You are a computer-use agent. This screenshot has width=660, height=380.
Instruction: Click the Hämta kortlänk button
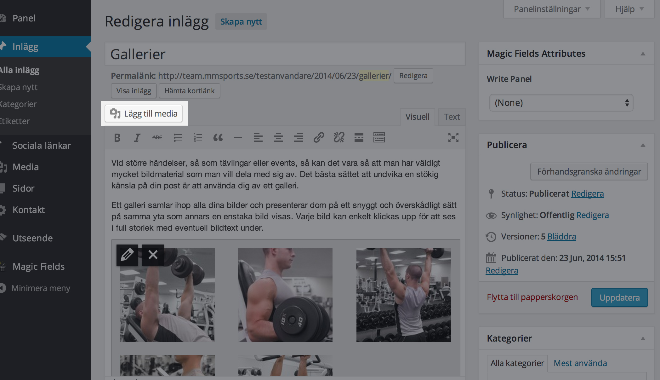coord(189,91)
